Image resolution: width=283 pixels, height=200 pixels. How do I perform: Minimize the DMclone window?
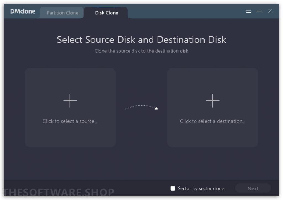(x=260, y=11)
